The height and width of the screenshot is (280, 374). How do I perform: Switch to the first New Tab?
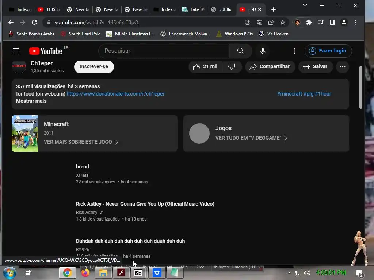coord(78,9)
